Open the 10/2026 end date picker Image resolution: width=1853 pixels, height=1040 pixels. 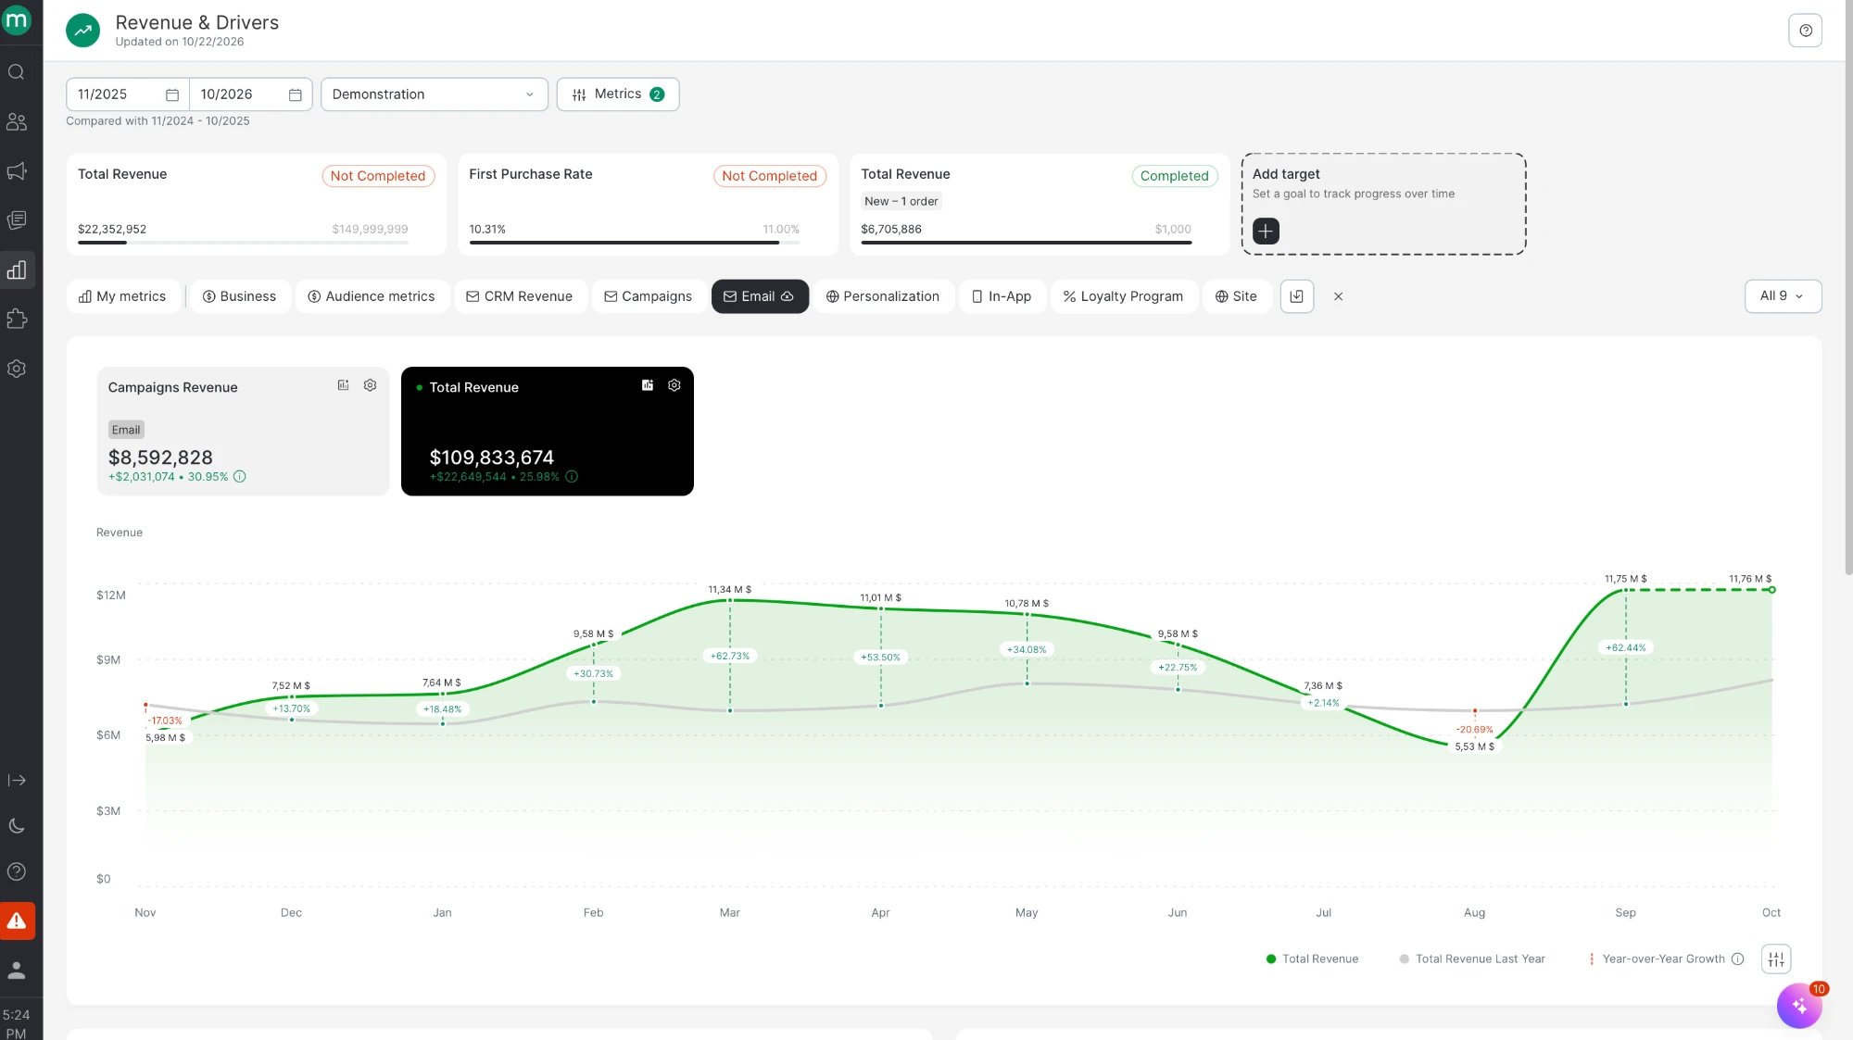tap(251, 94)
